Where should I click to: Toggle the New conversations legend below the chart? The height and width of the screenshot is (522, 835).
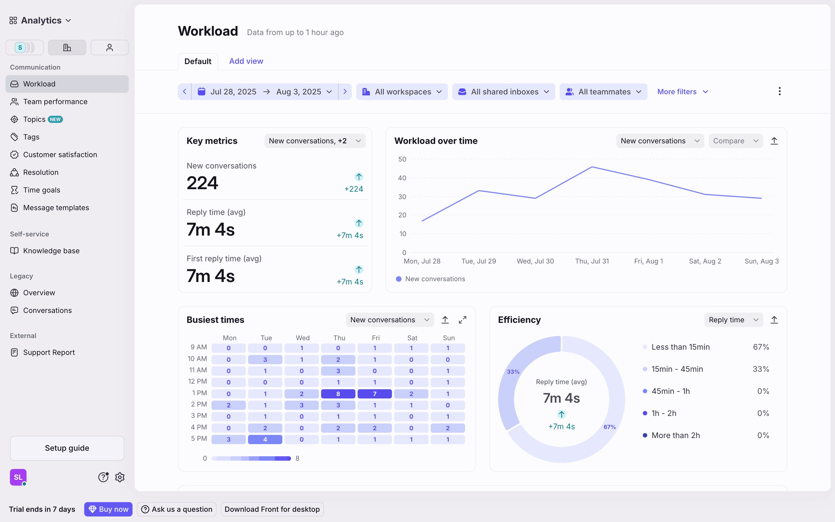(430, 279)
